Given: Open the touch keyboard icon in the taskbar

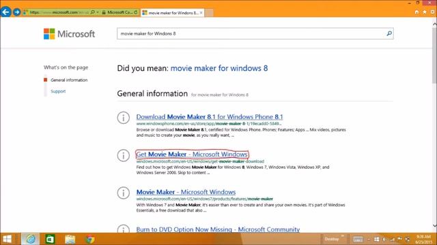Looking at the screenshot, I should click(358, 239).
